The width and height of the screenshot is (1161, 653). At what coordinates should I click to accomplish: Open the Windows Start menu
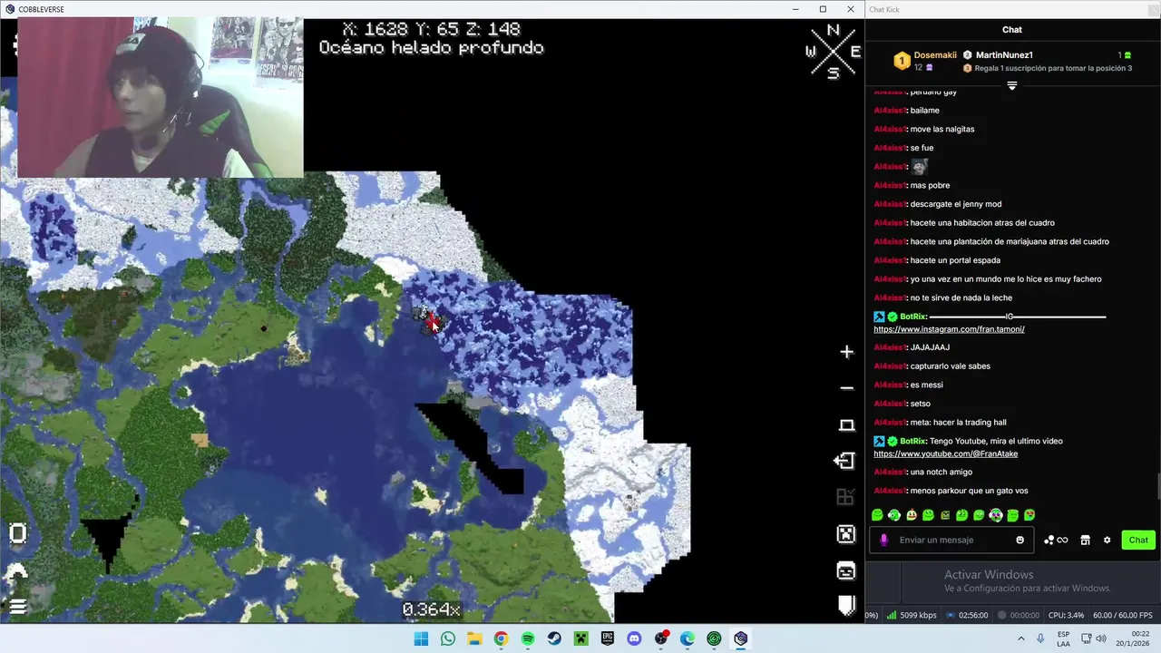click(x=421, y=638)
